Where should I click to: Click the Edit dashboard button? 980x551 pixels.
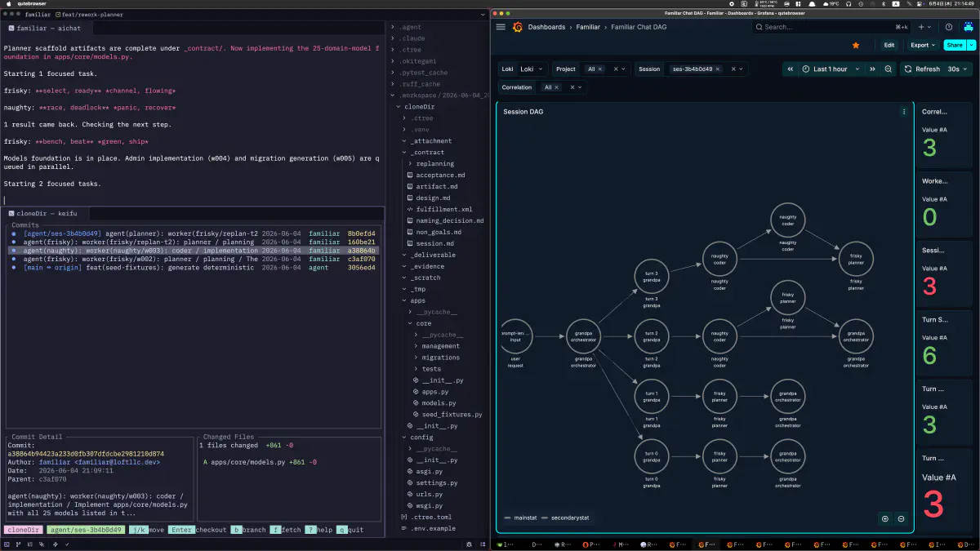[889, 45]
